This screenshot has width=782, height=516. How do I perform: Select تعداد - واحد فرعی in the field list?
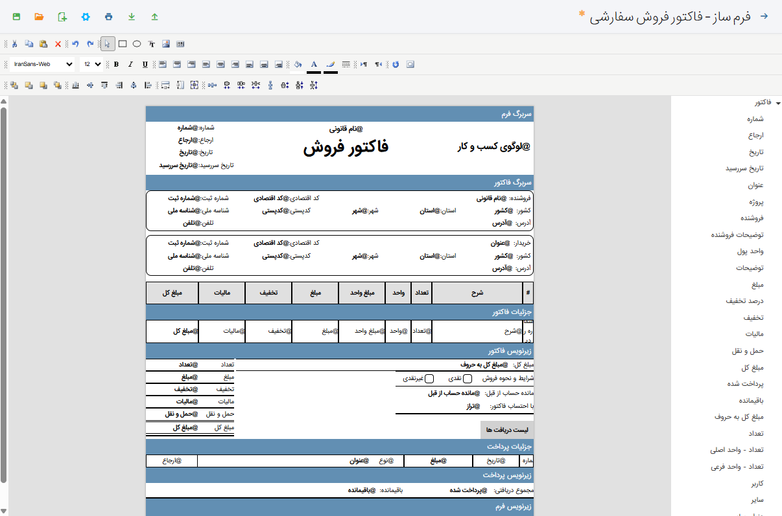[737, 466]
